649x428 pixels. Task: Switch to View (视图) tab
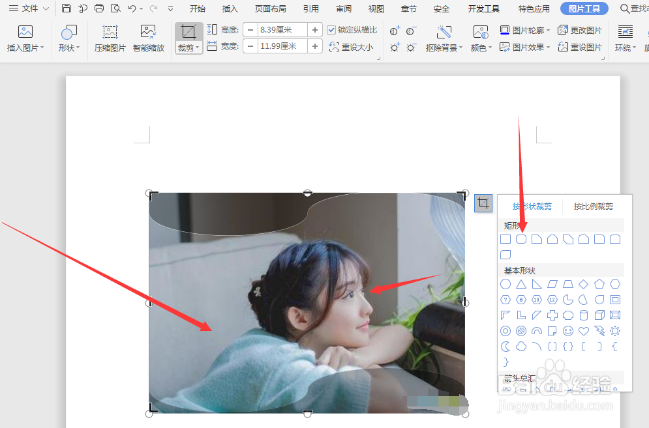(x=376, y=8)
